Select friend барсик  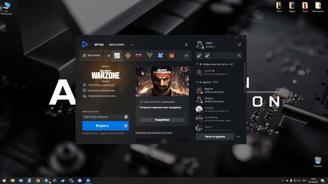tap(219, 90)
